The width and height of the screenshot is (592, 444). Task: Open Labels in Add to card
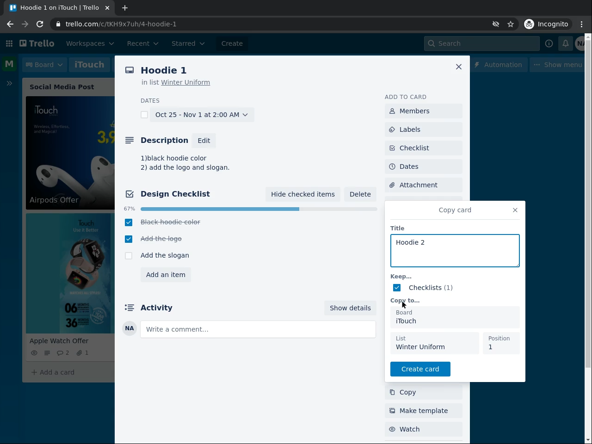[424, 129]
